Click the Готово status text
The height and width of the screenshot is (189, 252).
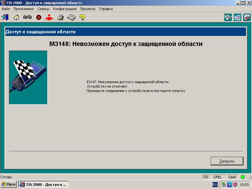(6, 177)
